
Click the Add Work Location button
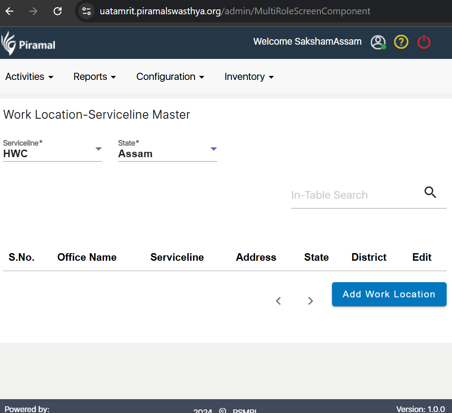(x=389, y=294)
